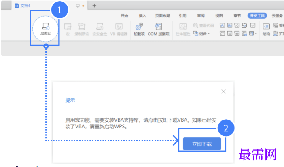The image size is (284, 167).
Task: Open the 组合 group dropdown
Action: coord(201,33)
